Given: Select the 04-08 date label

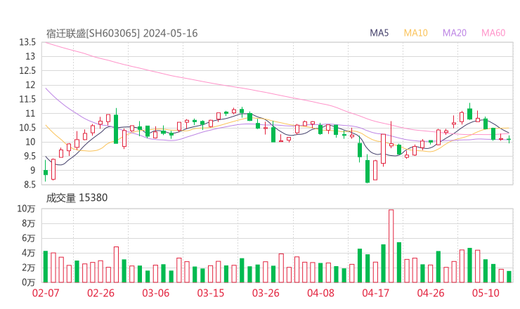Looking at the screenshot, I should click(320, 293).
